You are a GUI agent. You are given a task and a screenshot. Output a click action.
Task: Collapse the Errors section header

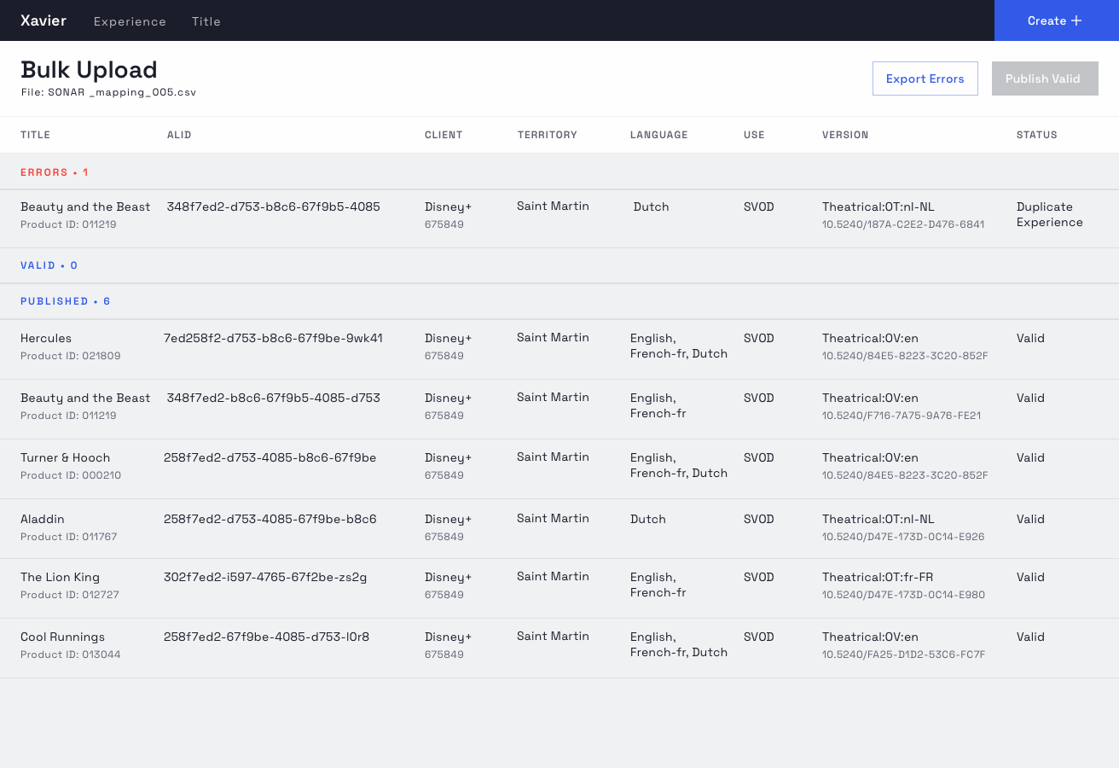55,172
